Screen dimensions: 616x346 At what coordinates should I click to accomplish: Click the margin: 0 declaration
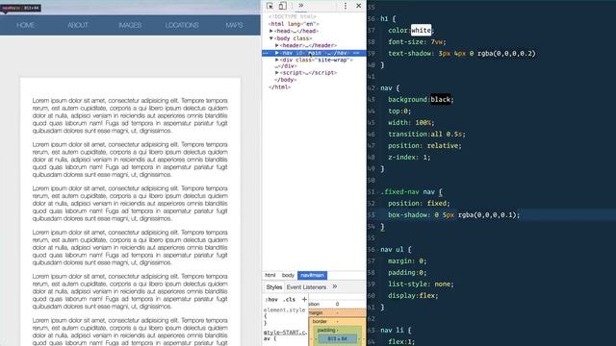407,260
